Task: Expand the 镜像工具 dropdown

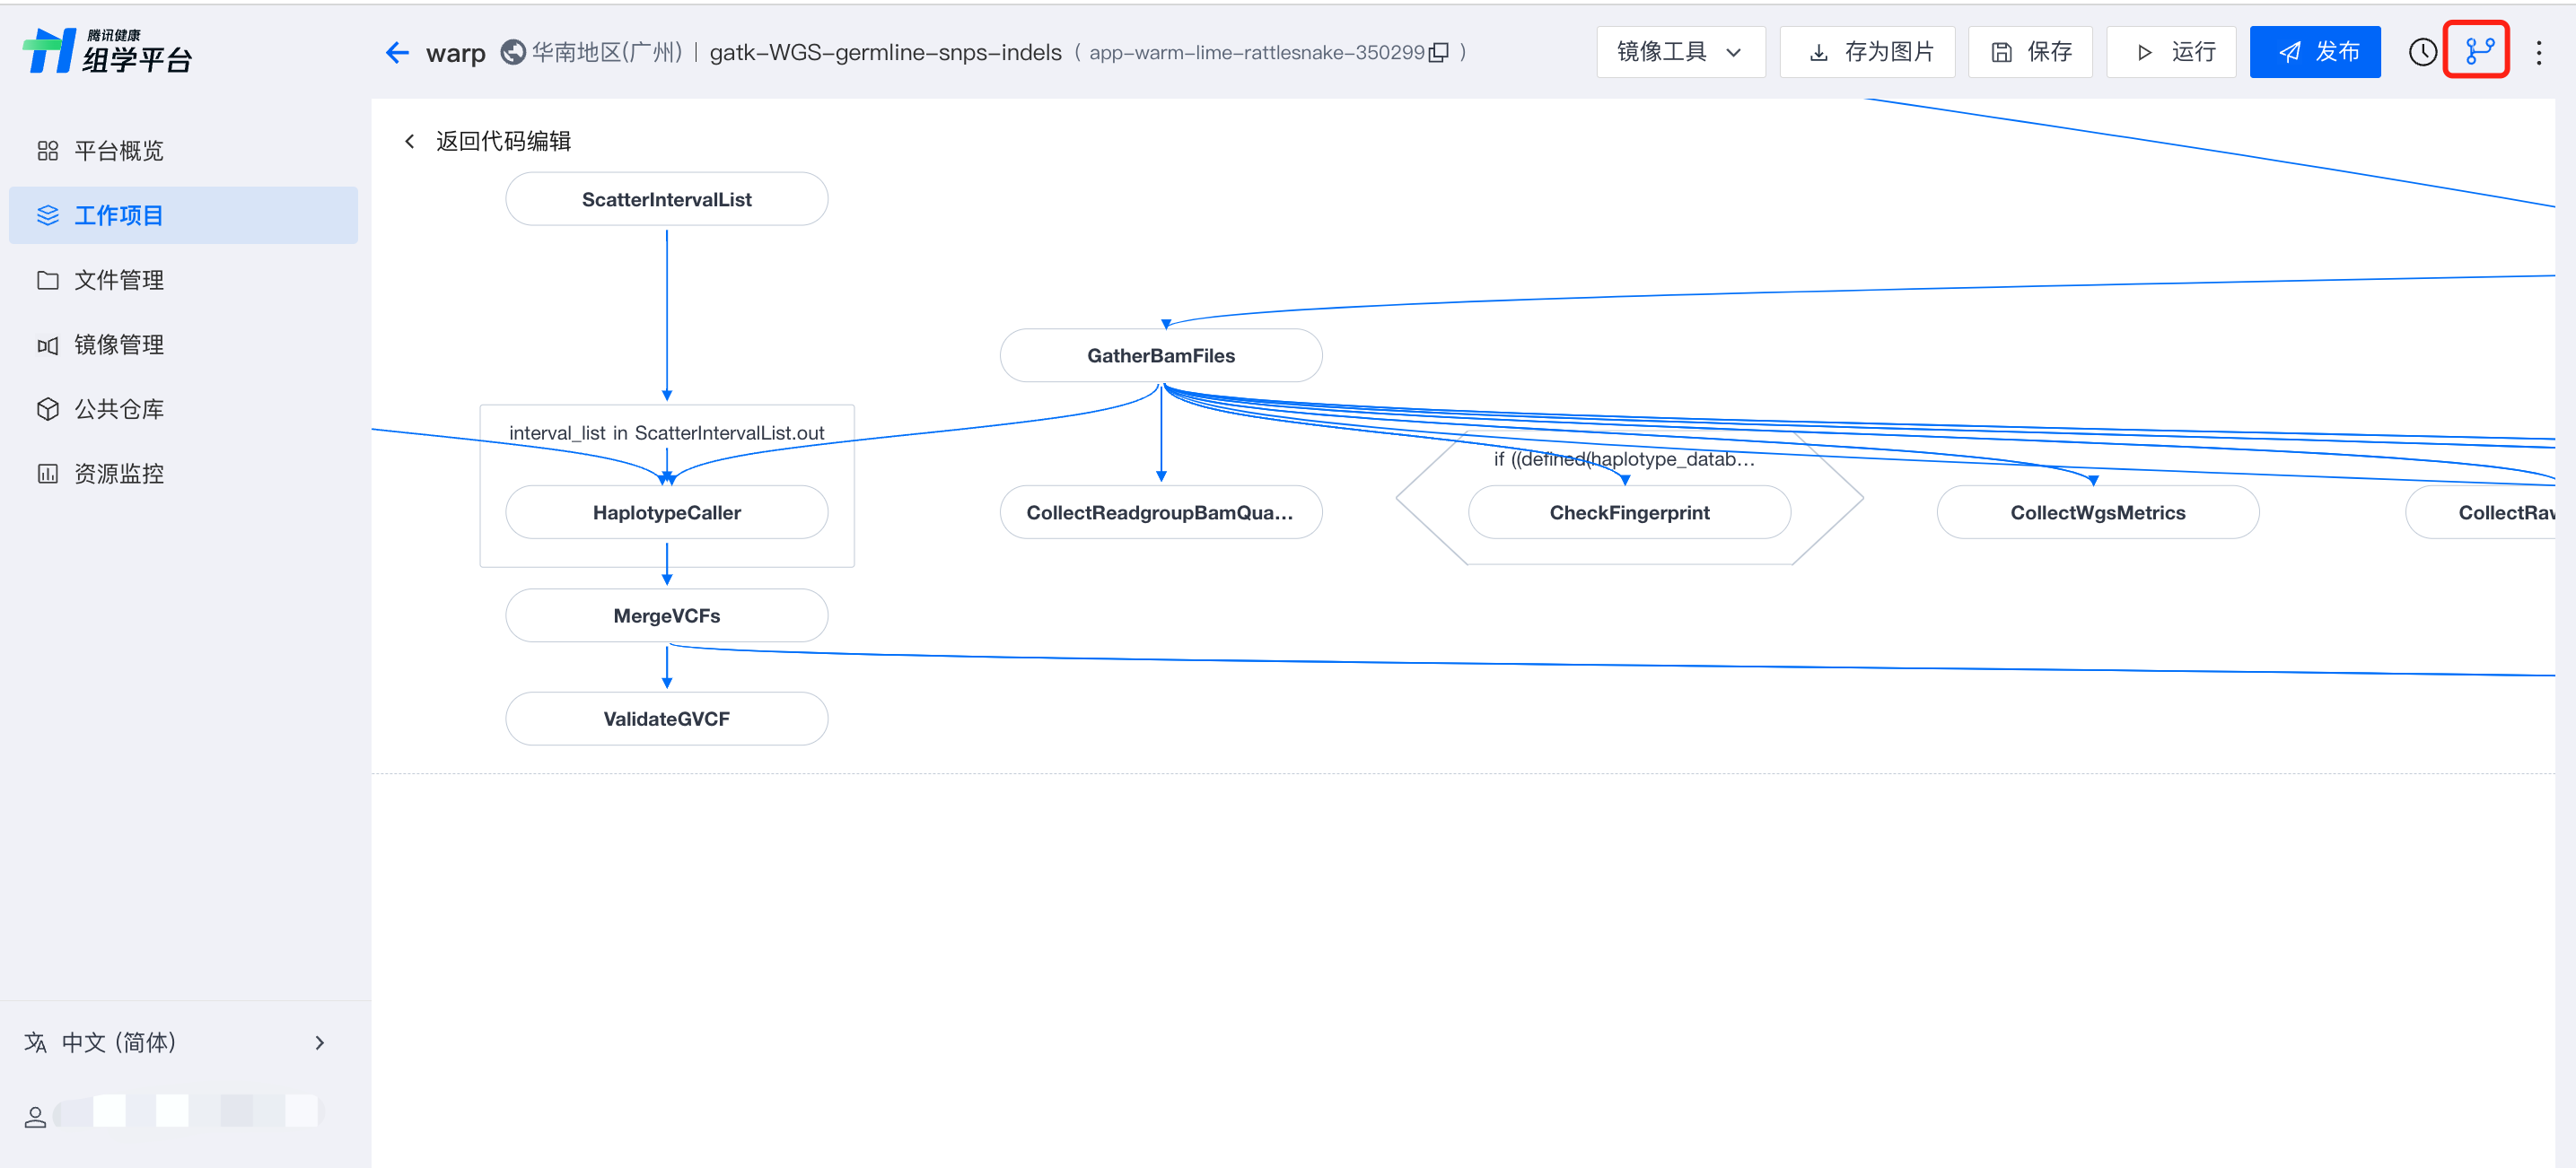Action: 1679,52
